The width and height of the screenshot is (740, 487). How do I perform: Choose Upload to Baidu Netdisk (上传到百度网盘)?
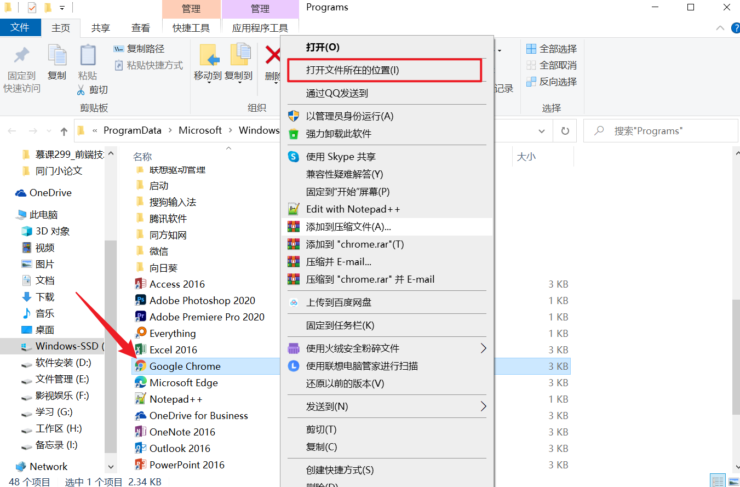(x=387, y=302)
